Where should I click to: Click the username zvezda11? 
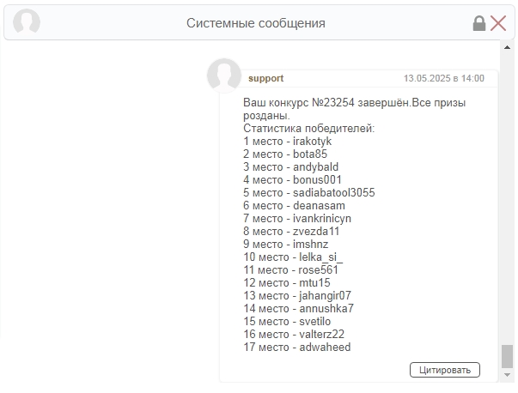pyautogui.click(x=316, y=232)
